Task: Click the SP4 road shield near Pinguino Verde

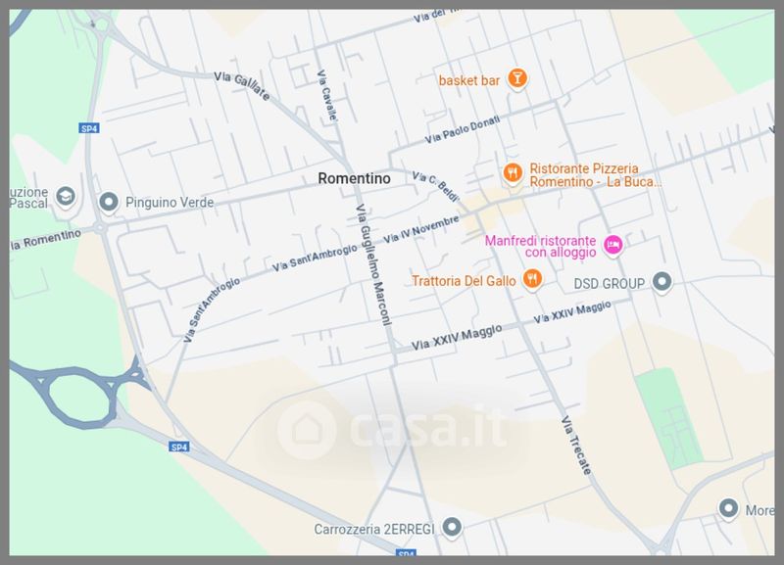Action: 89,128
